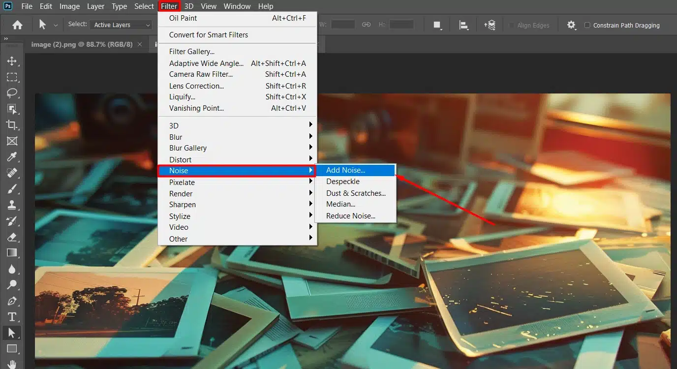Screen dimensions: 677x369
Task: Expand the Pixelate submenu
Action: [x=237, y=182]
